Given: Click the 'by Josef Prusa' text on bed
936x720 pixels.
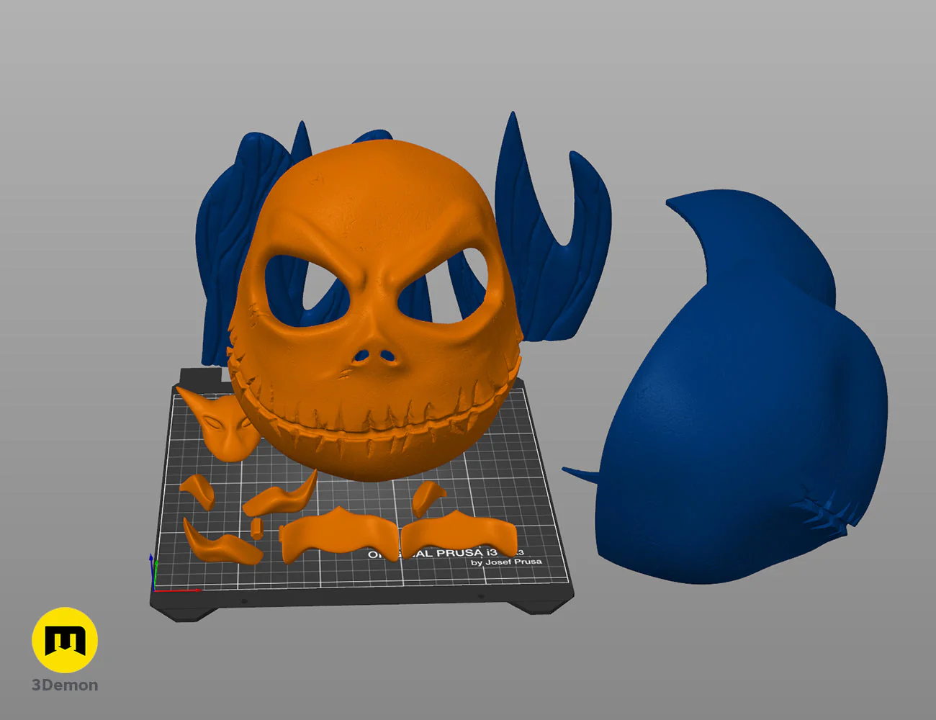Looking at the screenshot, I should [506, 562].
